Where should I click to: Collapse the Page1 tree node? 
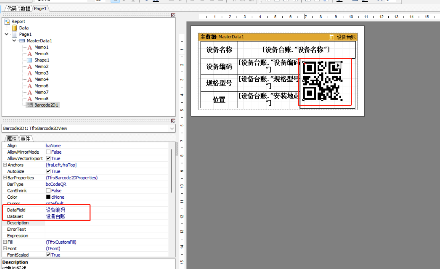pos(7,34)
